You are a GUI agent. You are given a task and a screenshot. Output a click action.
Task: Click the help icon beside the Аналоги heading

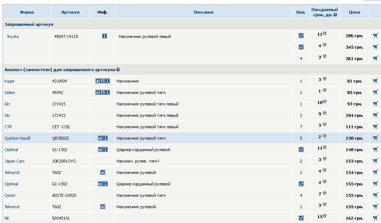coord(118,70)
